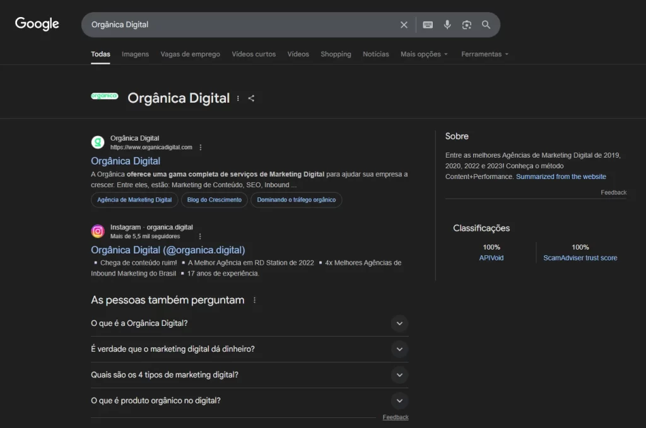Expand 'O que é a Orgânica Digital?'

click(399, 323)
